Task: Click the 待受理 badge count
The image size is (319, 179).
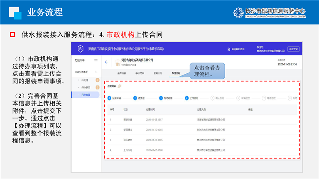Action: click(97, 80)
